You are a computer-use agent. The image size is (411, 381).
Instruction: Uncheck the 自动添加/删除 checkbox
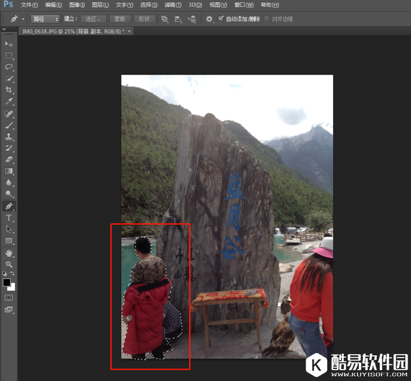click(x=221, y=19)
